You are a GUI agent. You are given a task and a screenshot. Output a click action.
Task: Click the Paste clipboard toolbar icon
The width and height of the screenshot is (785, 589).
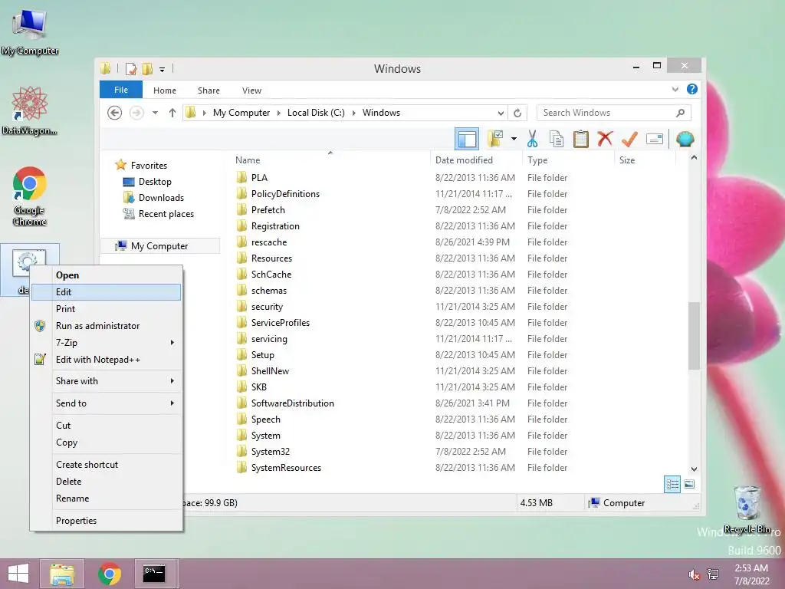click(x=581, y=140)
